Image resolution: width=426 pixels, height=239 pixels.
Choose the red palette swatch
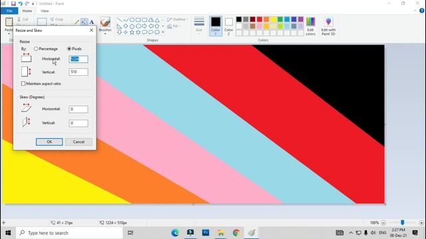[260, 19]
